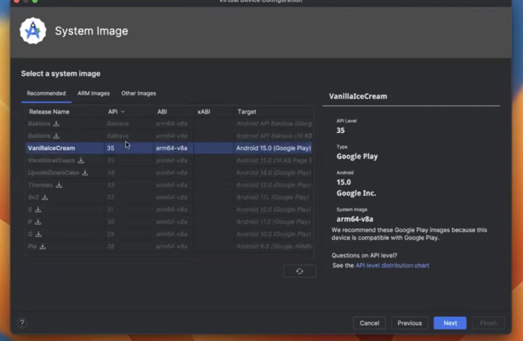Click the refresh system image list icon
The image size is (523, 341).
click(300, 271)
